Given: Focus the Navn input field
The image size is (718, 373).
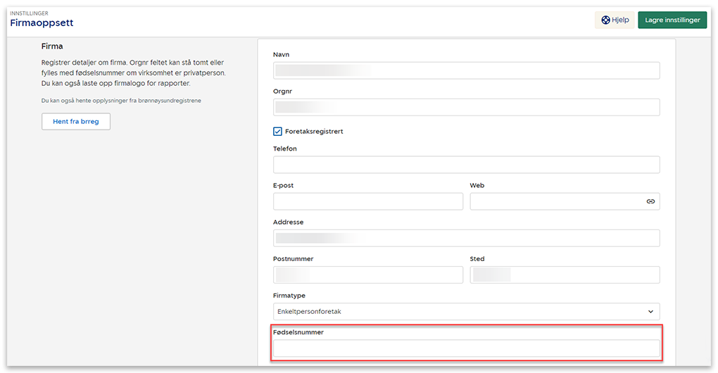Looking at the screenshot, I should 465,70.
